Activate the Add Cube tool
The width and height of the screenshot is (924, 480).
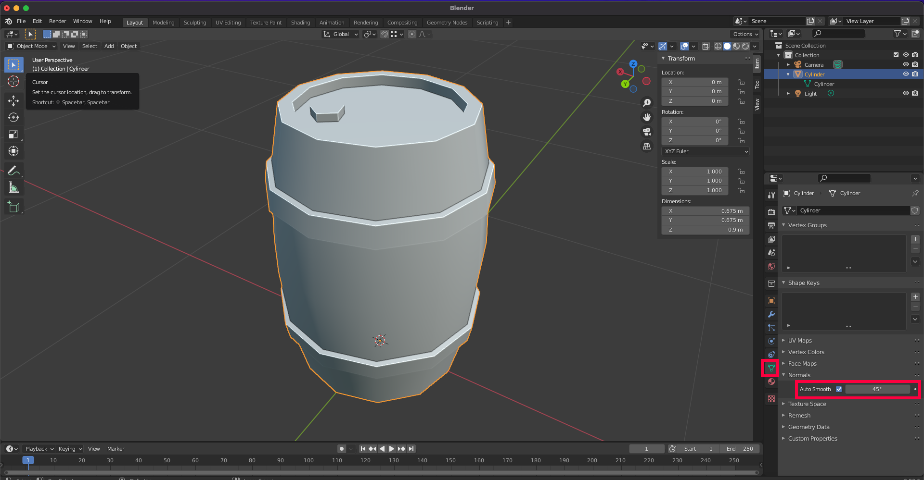13,207
